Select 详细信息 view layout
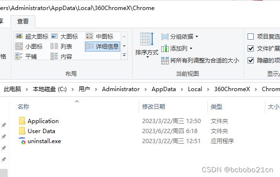 pos(103,46)
